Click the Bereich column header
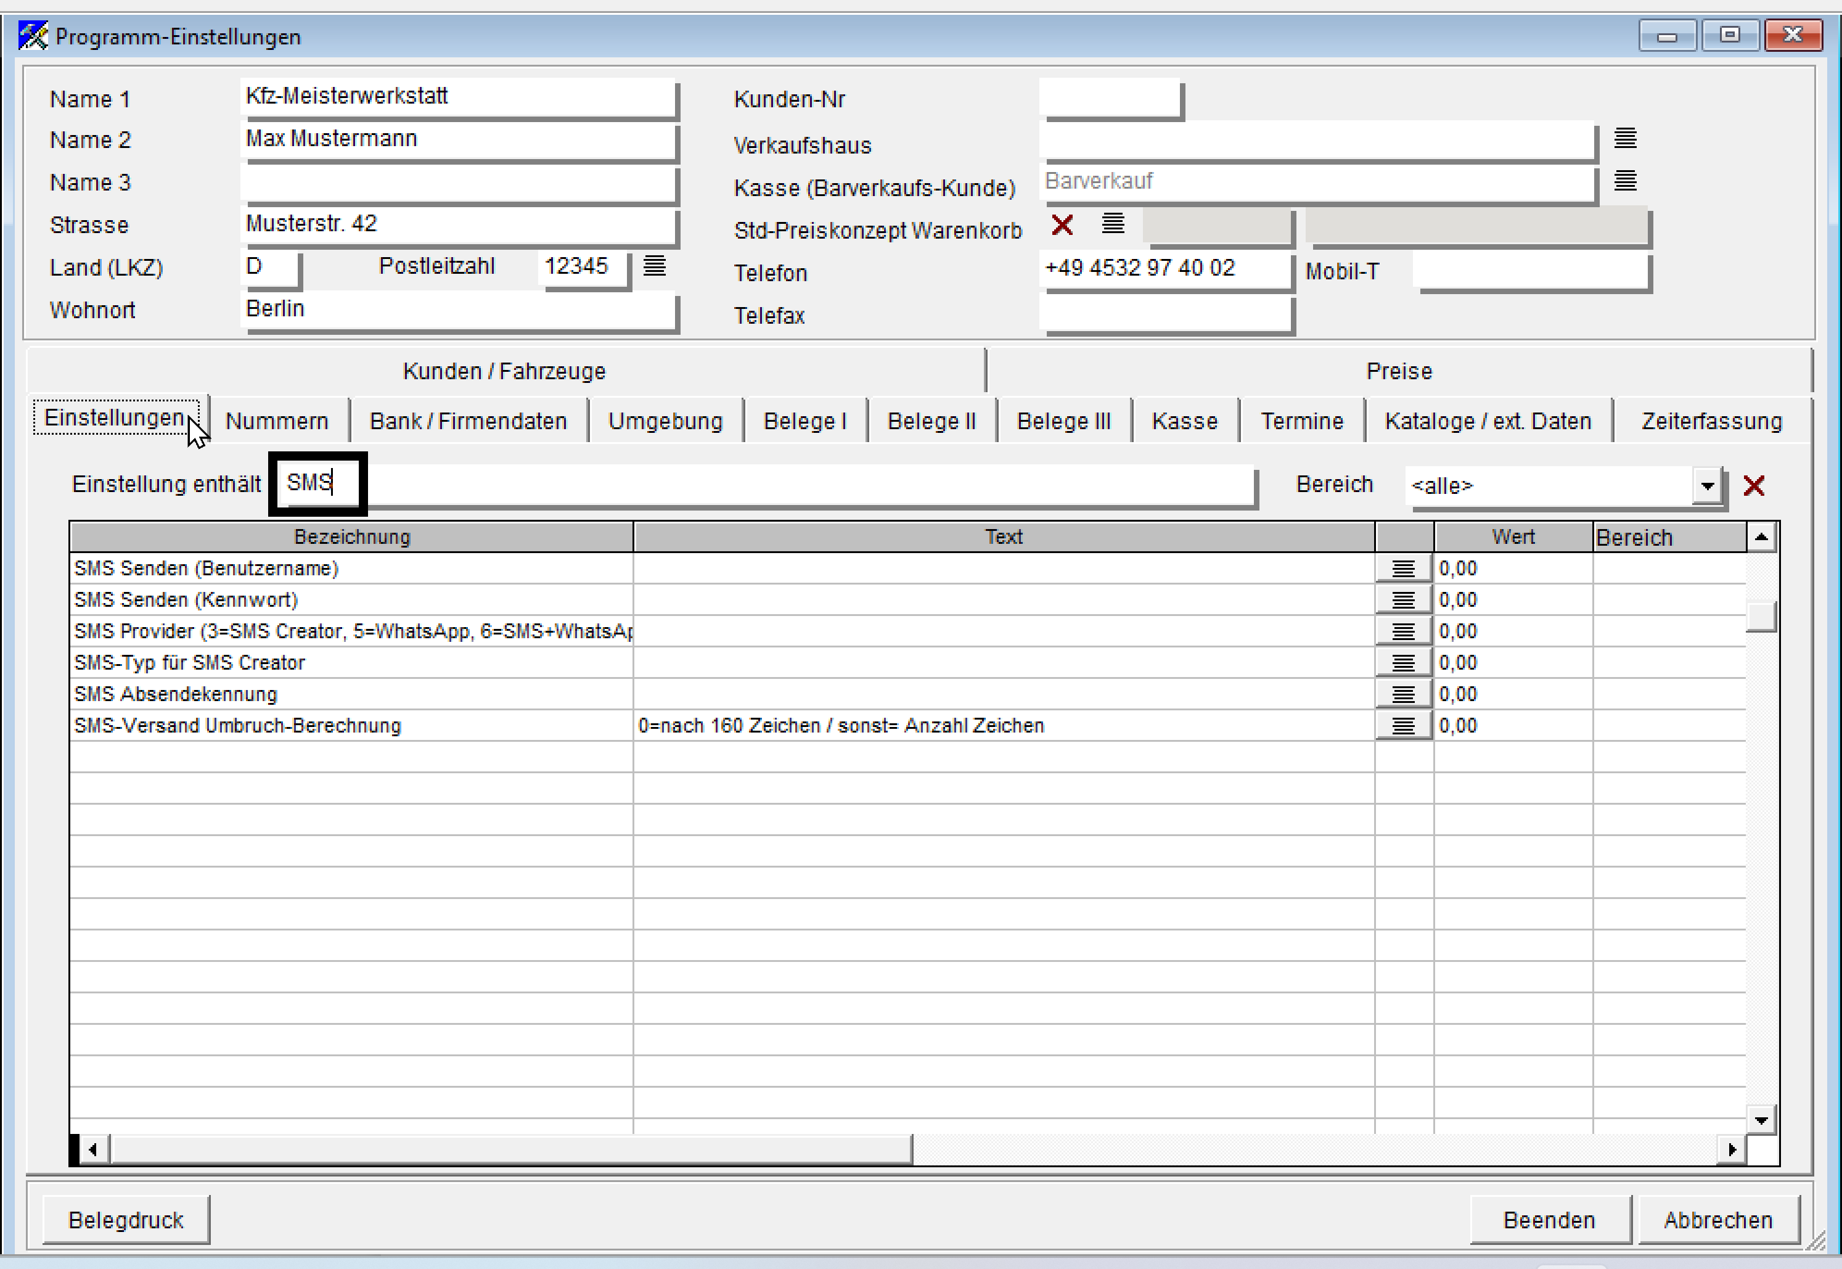 pyautogui.click(x=1669, y=536)
